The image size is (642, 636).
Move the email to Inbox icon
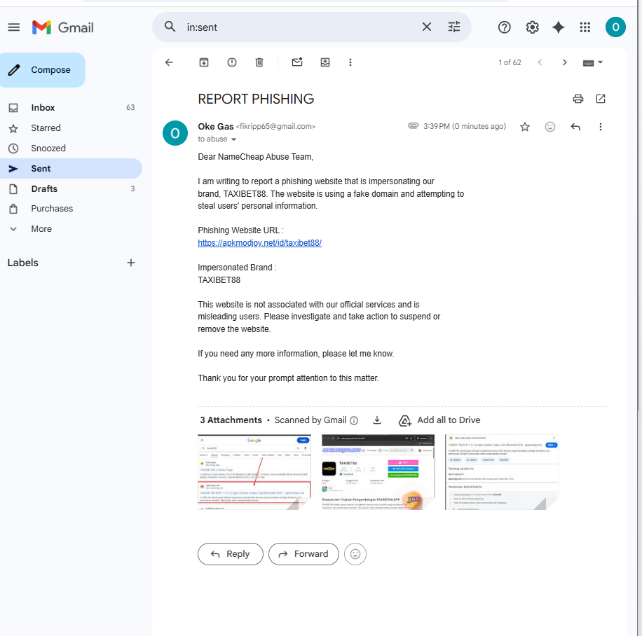click(x=325, y=62)
